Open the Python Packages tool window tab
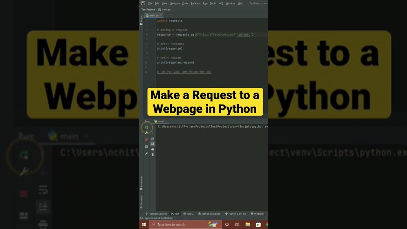 (209, 214)
